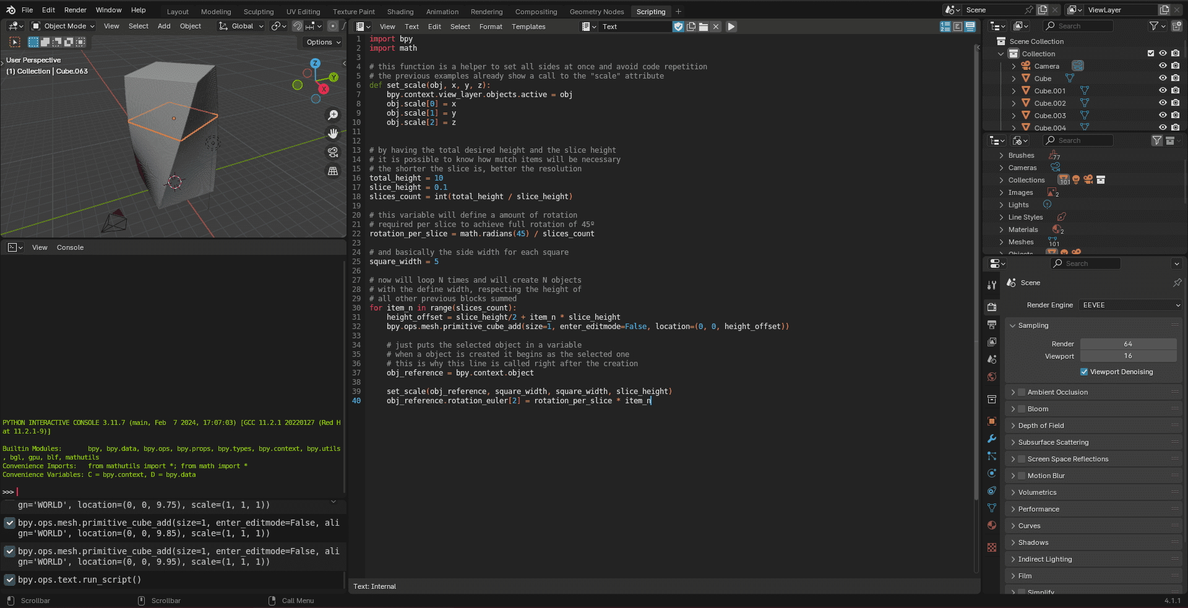Click the pan hand icon in viewport

click(x=333, y=134)
